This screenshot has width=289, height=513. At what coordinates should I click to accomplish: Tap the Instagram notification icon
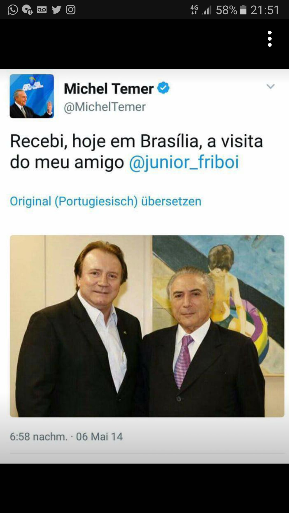[71, 10]
